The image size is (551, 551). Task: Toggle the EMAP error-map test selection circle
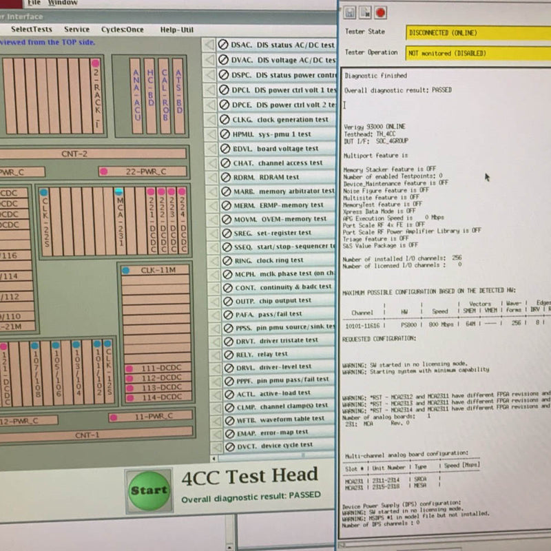pyautogui.click(x=230, y=434)
